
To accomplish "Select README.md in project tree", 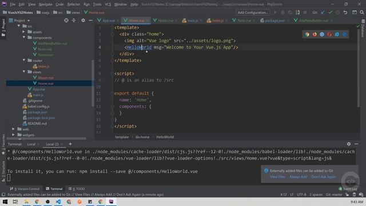I will [37, 124].
